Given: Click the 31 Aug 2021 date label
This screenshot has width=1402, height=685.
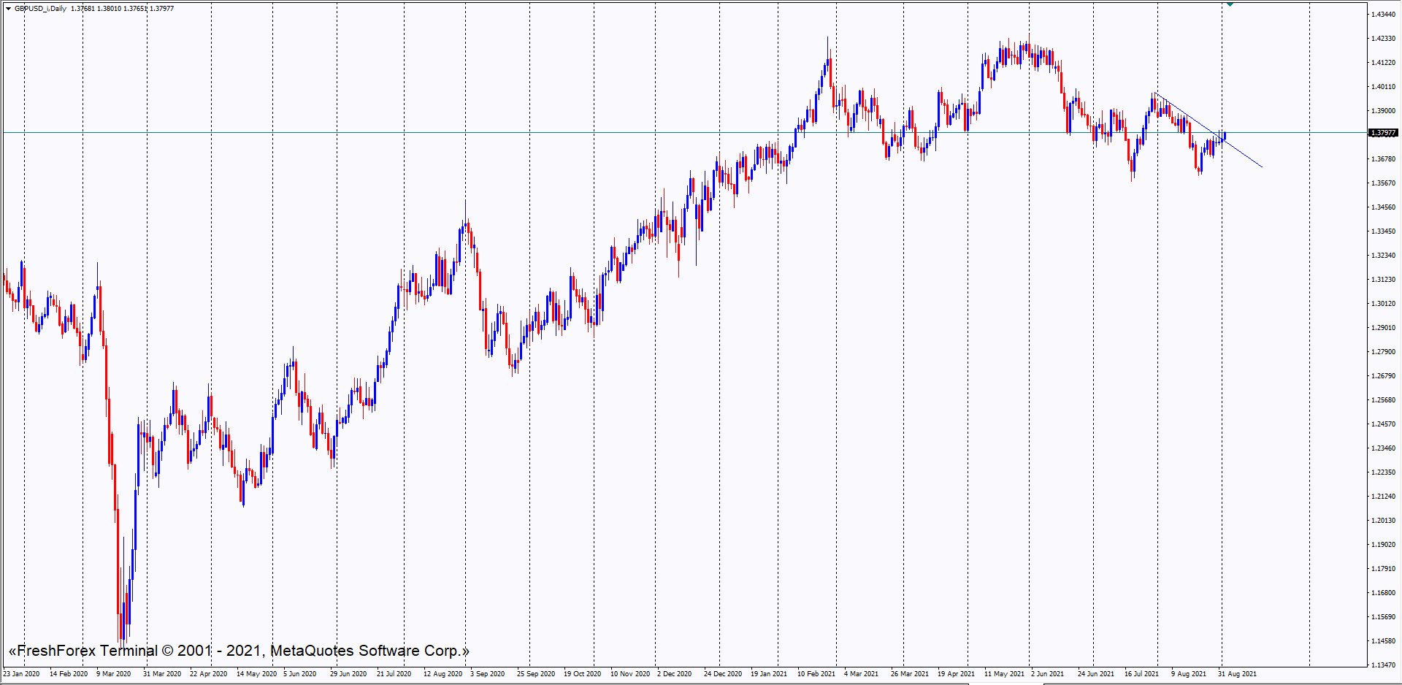Looking at the screenshot, I should pyautogui.click(x=1237, y=674).
